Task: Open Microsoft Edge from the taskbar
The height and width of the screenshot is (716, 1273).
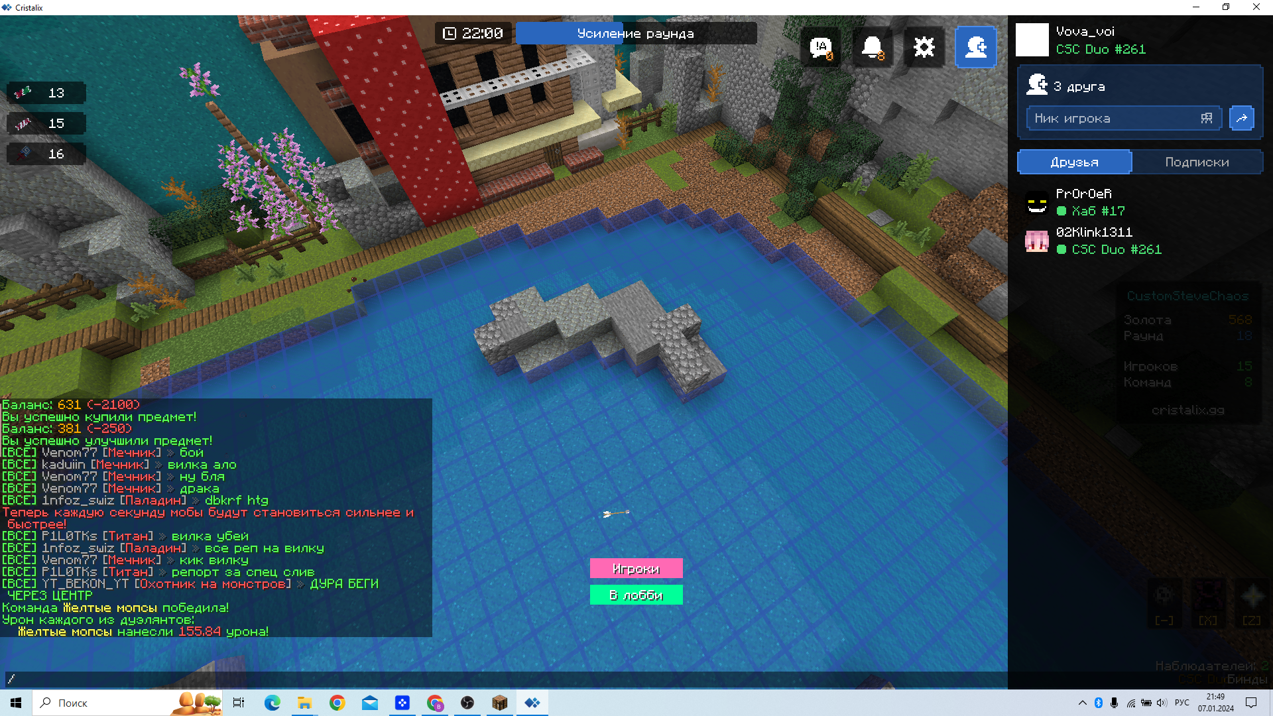Action: [x=272, y=703]
